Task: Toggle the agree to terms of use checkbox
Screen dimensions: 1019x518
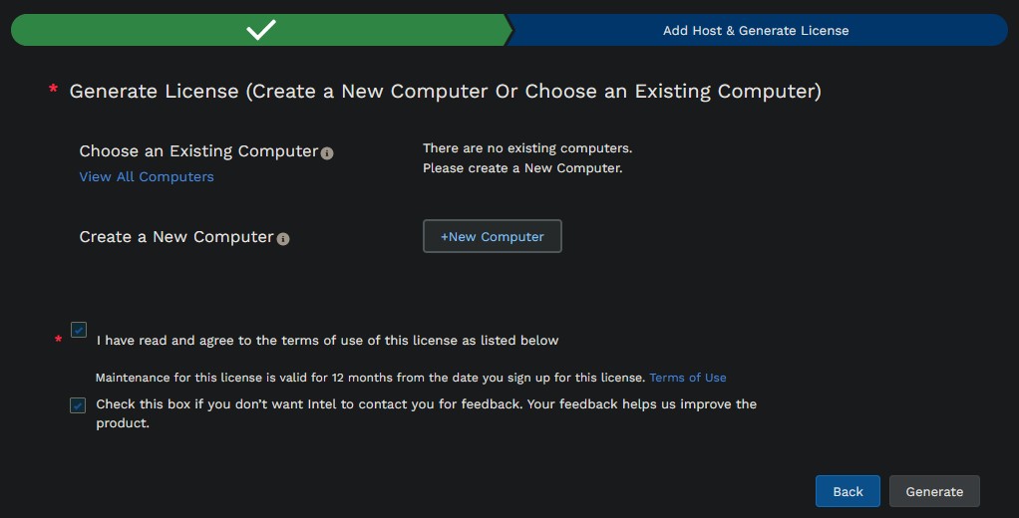Action: click(x=79, y=330)
